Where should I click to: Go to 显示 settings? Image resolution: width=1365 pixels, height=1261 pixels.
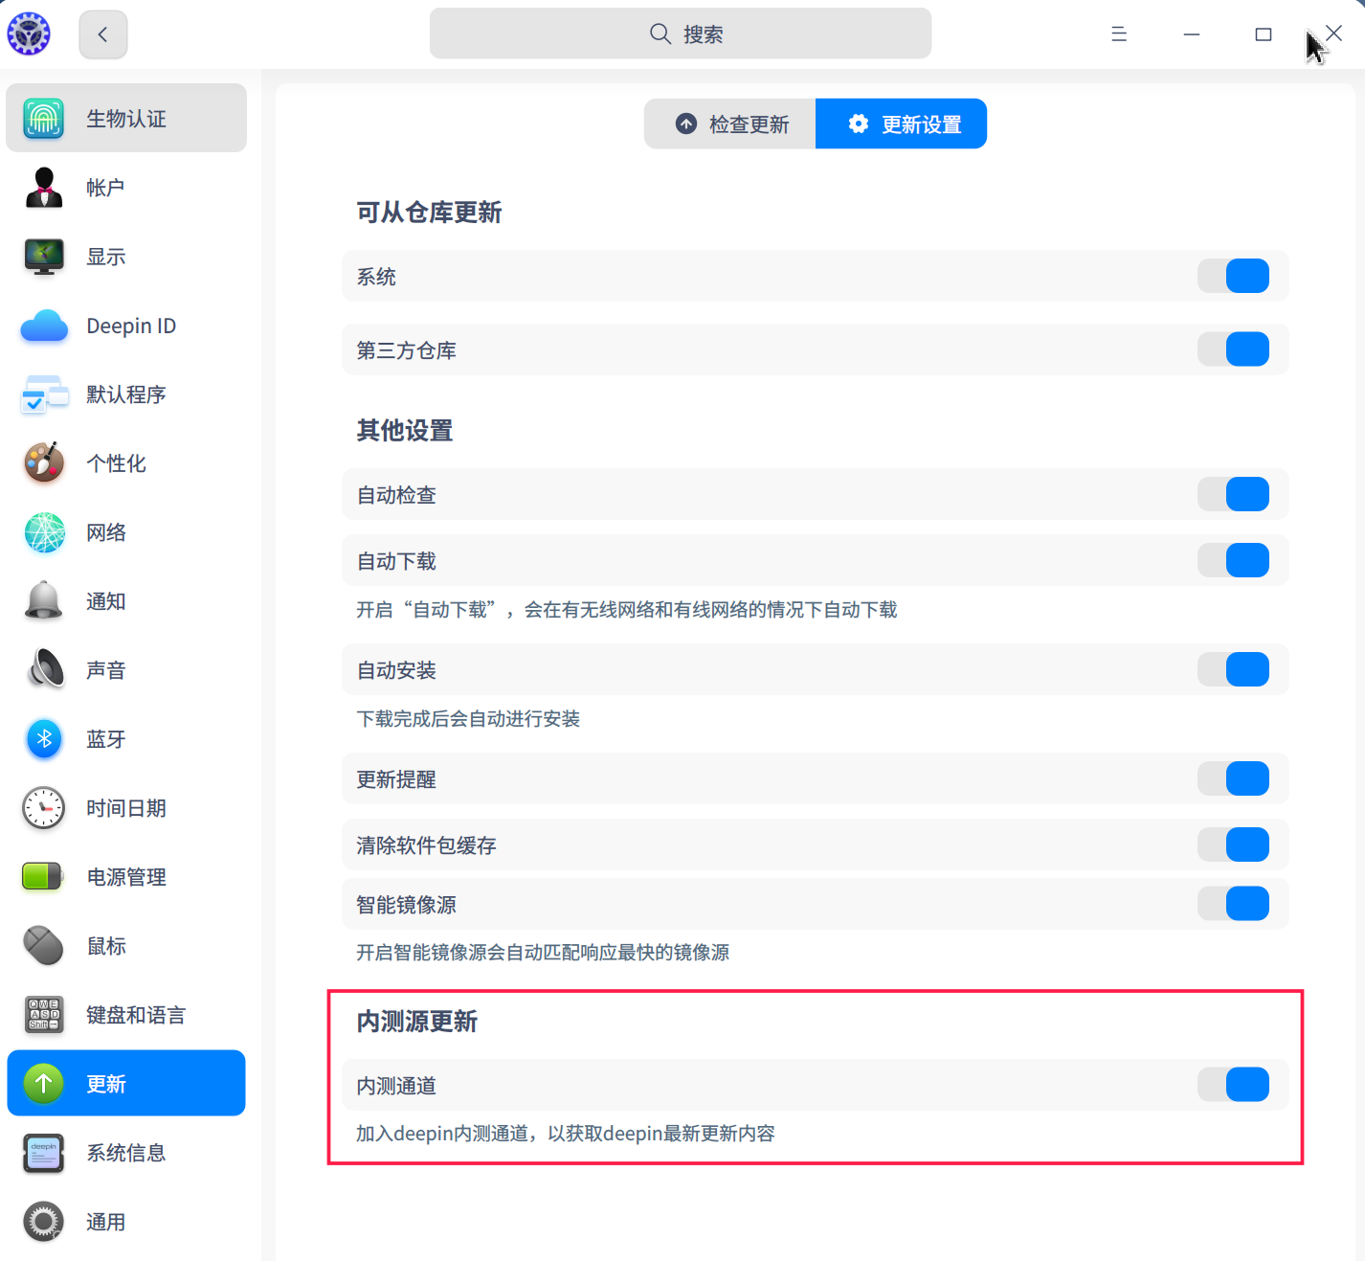coord(126,257)
